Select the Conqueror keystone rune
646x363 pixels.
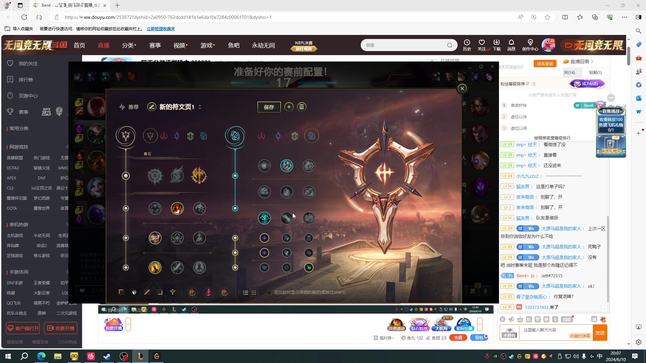pos(199,175)
